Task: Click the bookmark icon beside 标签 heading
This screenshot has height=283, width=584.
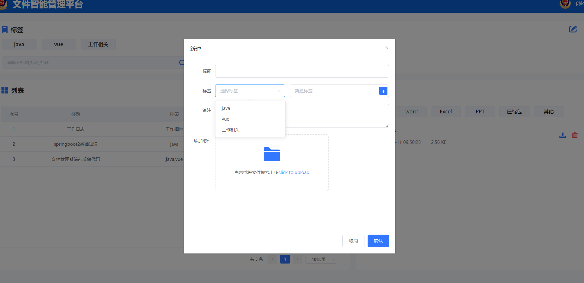Action: pyautogui.click(x=5, y=30)
